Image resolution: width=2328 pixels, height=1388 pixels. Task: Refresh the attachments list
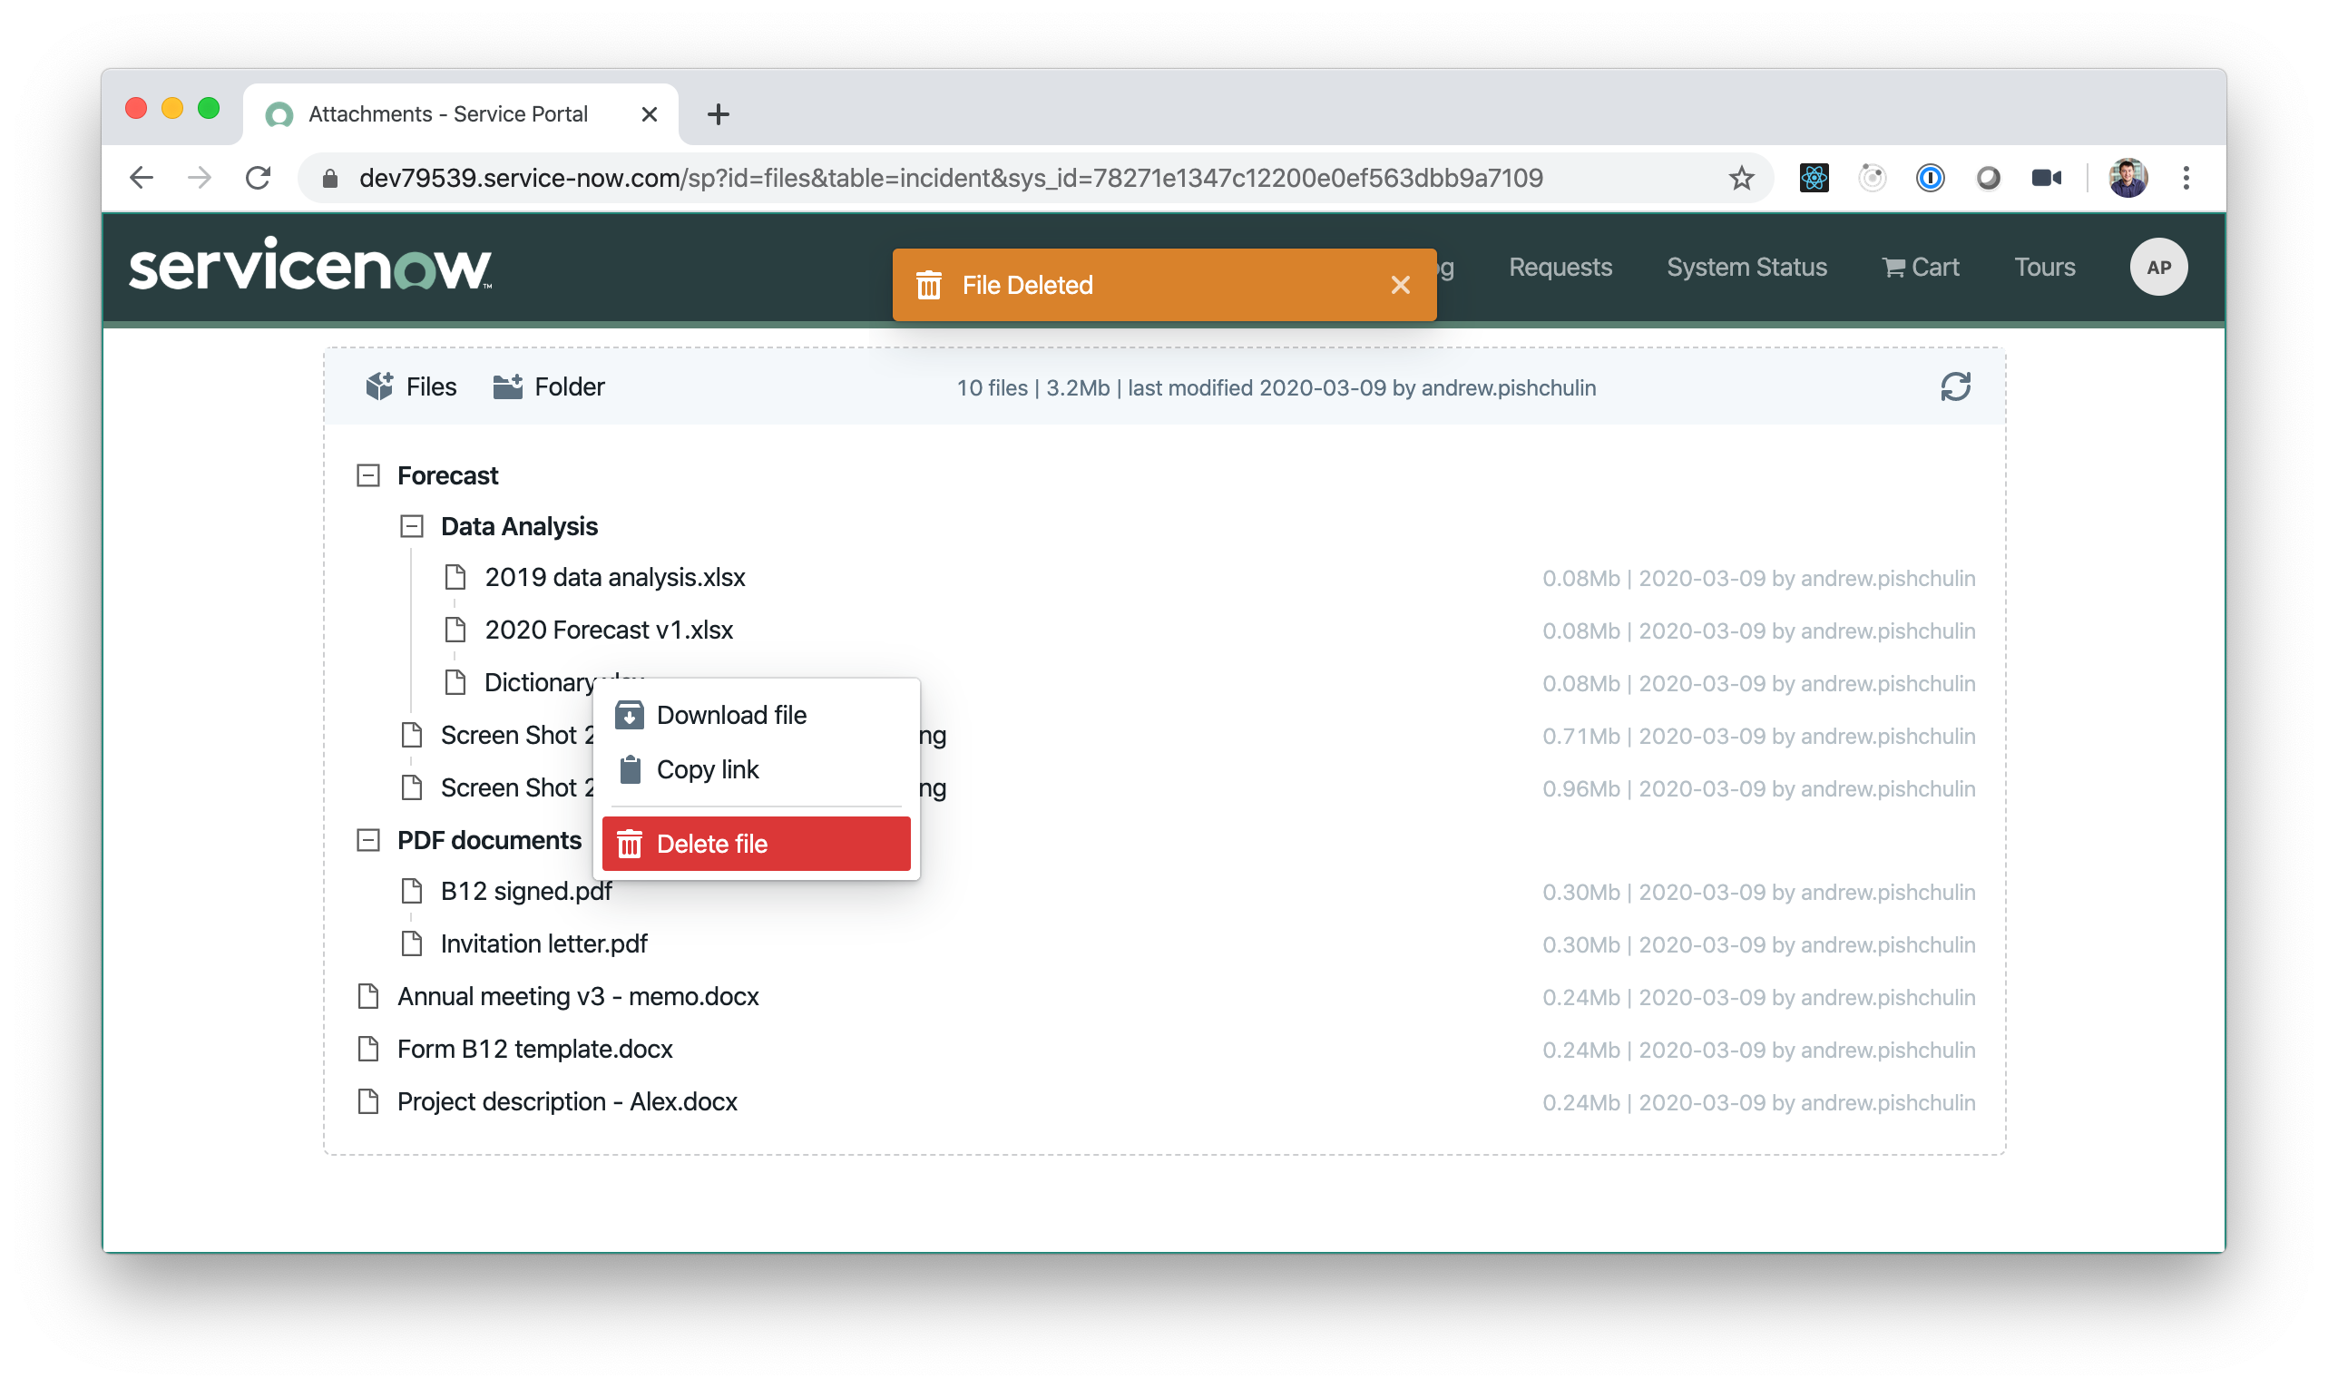1957,386
